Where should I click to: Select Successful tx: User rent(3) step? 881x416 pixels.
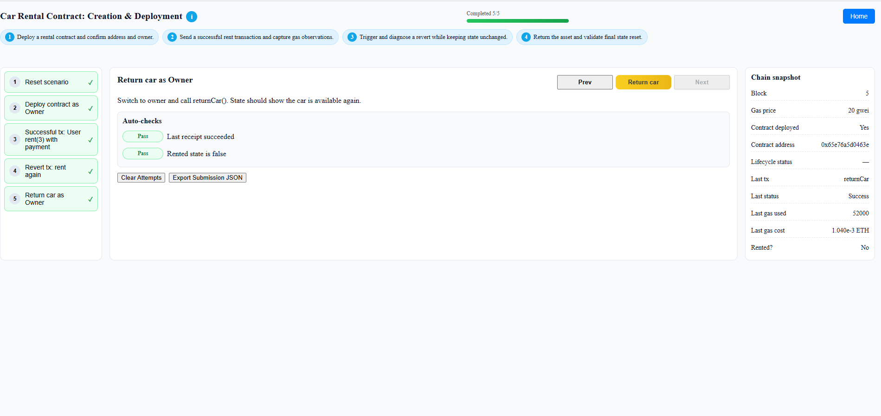click(52, 139)
